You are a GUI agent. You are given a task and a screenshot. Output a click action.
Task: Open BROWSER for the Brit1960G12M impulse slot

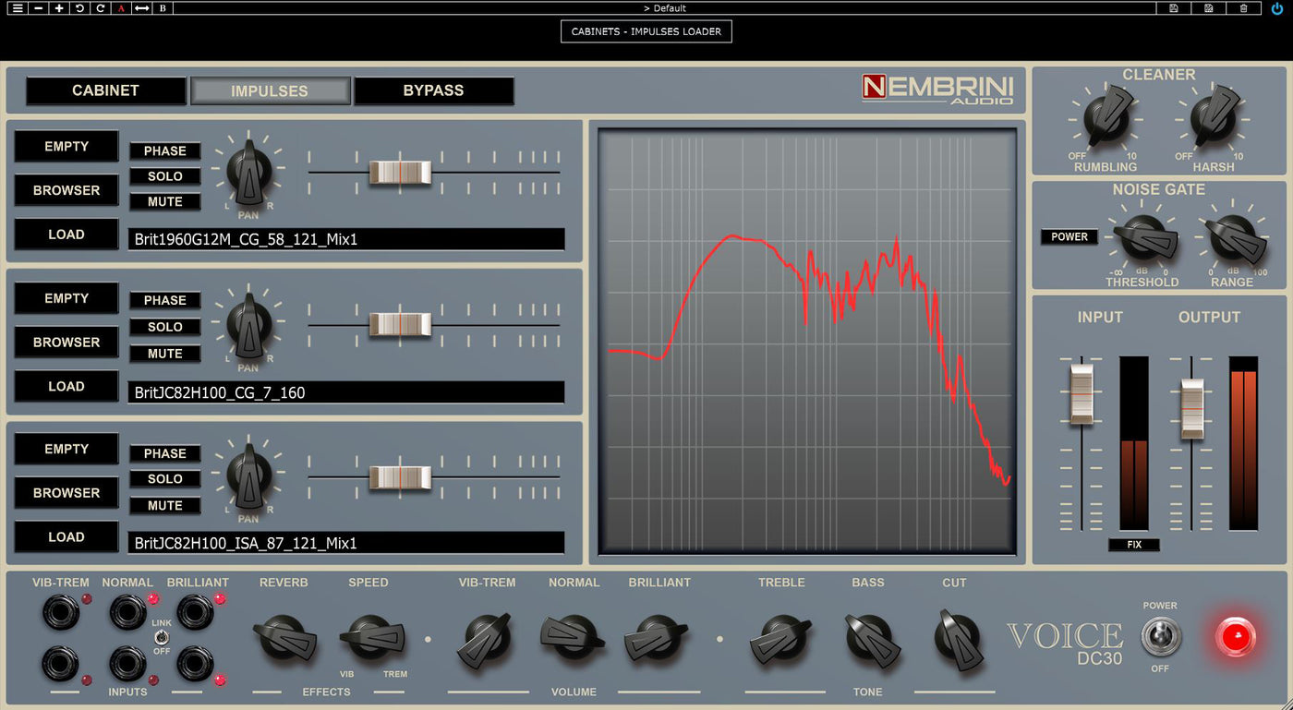(x=66, y=190)
